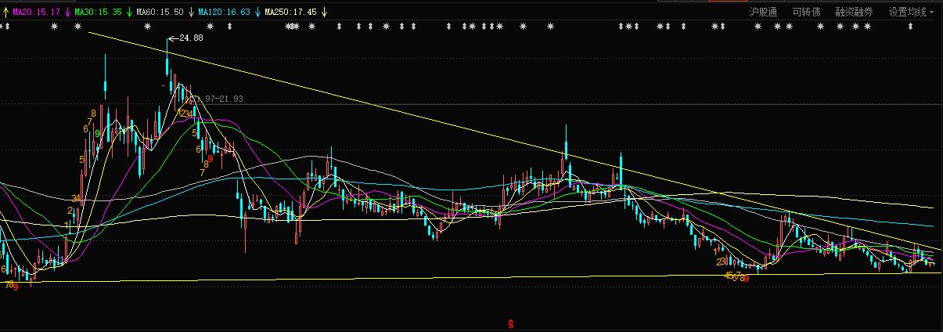The width and height of the screenshot is (943, 332).
Task: Click the cyan MA120:16.63 label
Action: (x=225, y=13)
